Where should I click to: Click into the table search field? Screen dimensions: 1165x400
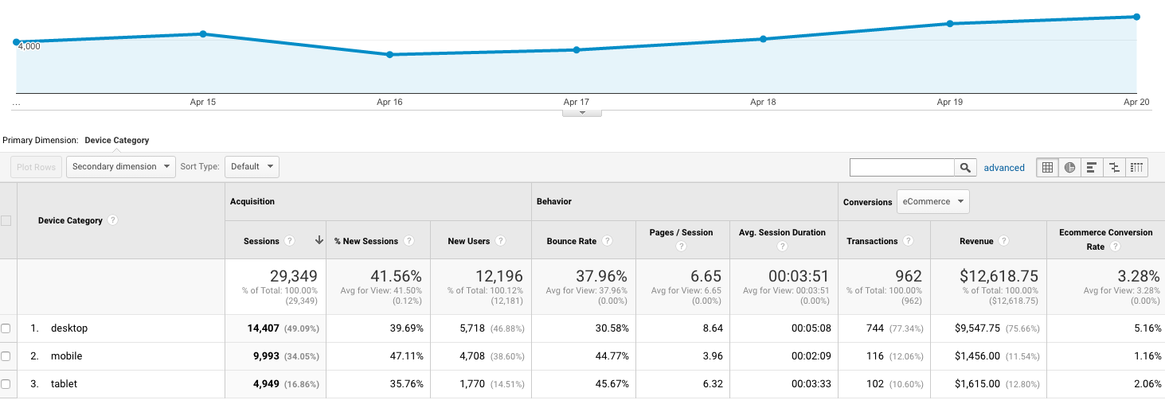(x=902, y=167)
